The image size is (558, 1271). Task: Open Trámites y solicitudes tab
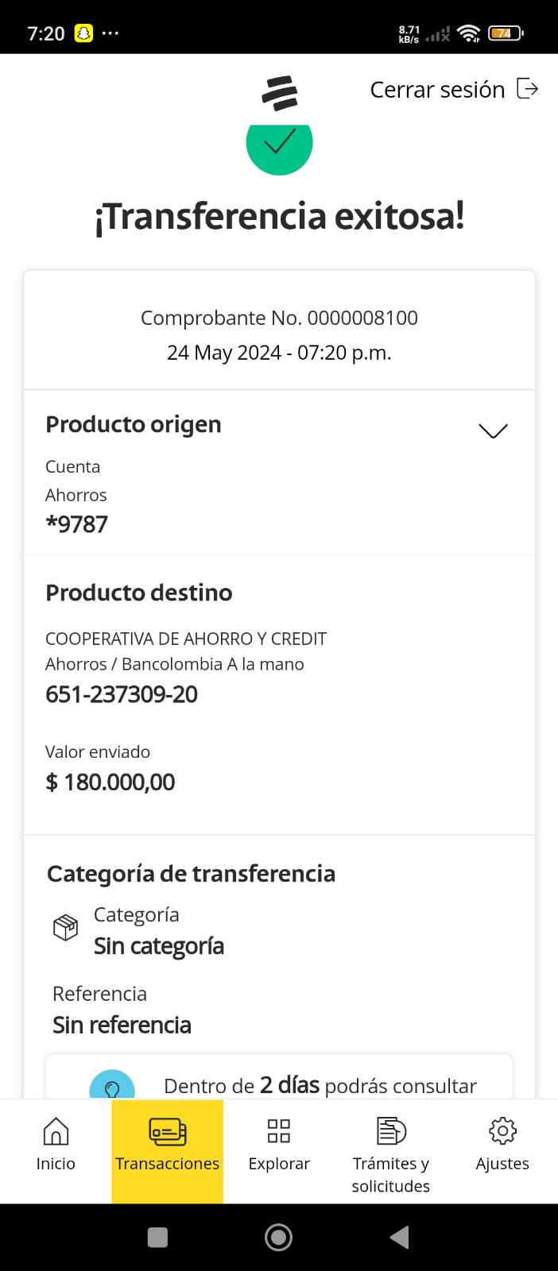click(390, 1153)
